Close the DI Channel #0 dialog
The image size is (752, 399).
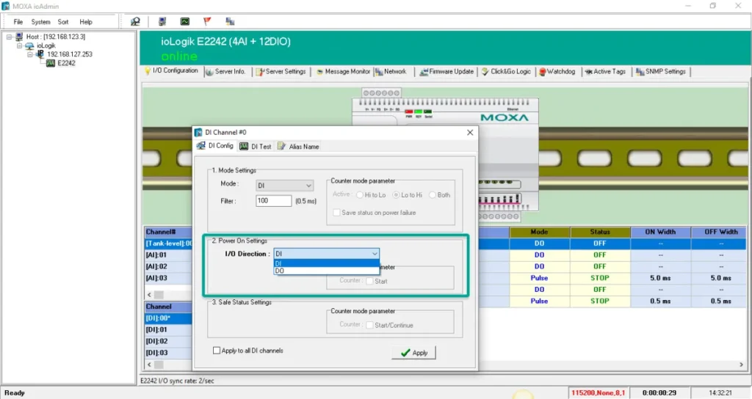470,132
